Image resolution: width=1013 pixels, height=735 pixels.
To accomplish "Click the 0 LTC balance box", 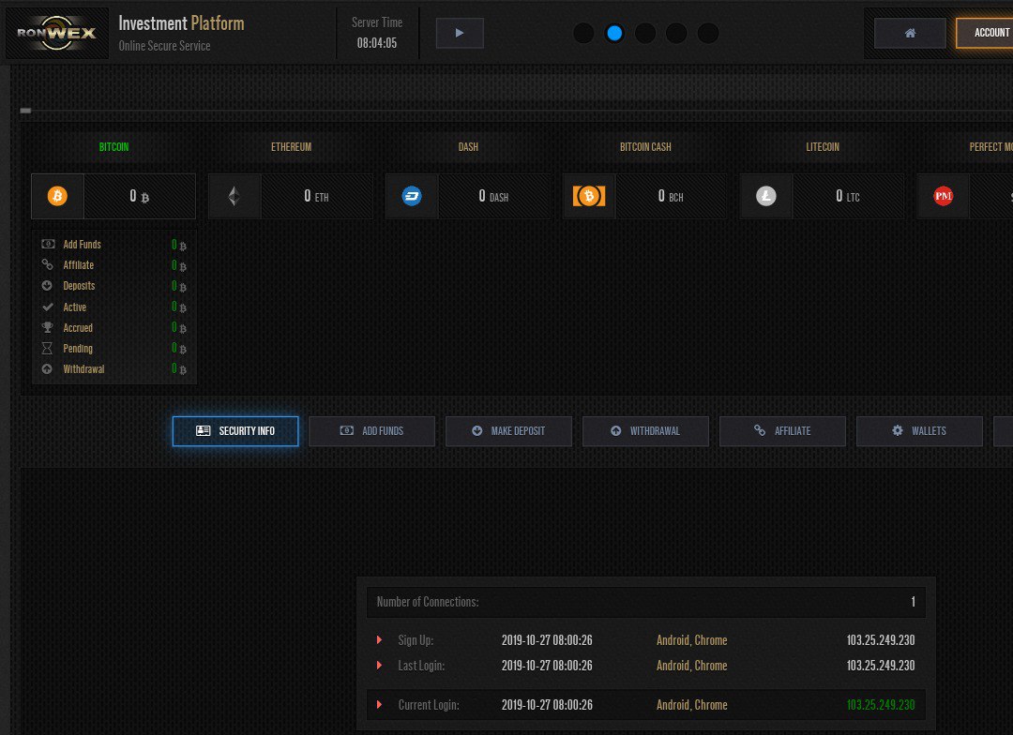I will (848, 196).
